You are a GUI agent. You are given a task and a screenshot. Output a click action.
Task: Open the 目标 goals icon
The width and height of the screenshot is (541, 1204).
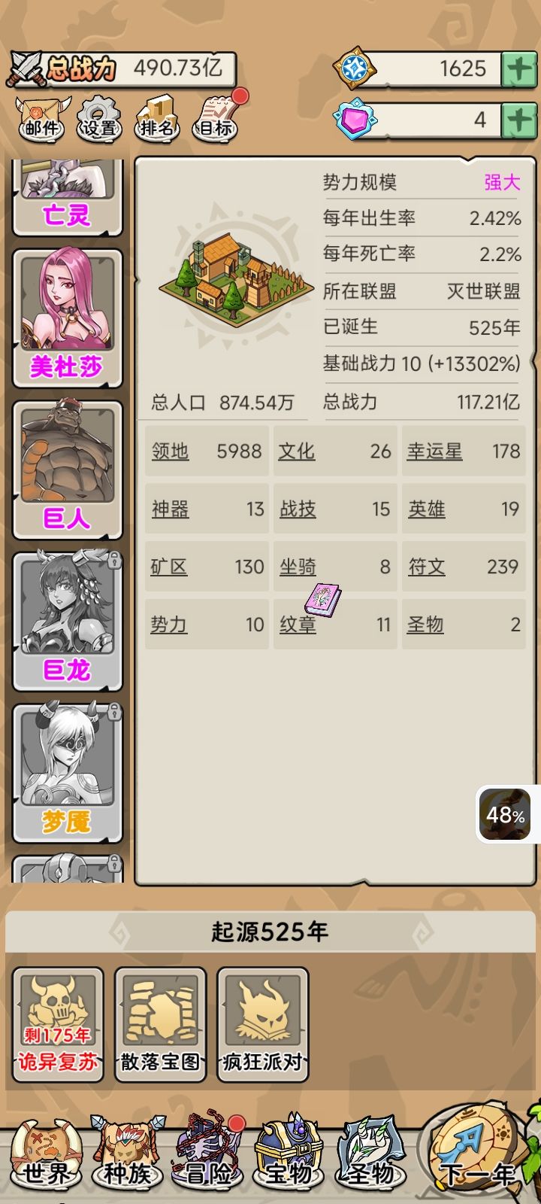[x=216, y=117]
